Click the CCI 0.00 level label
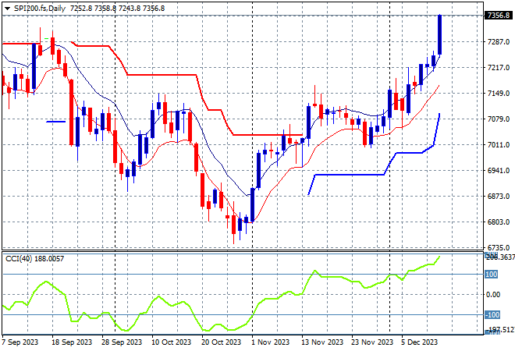Screen dimensions: 515x351 pos(492,295)
